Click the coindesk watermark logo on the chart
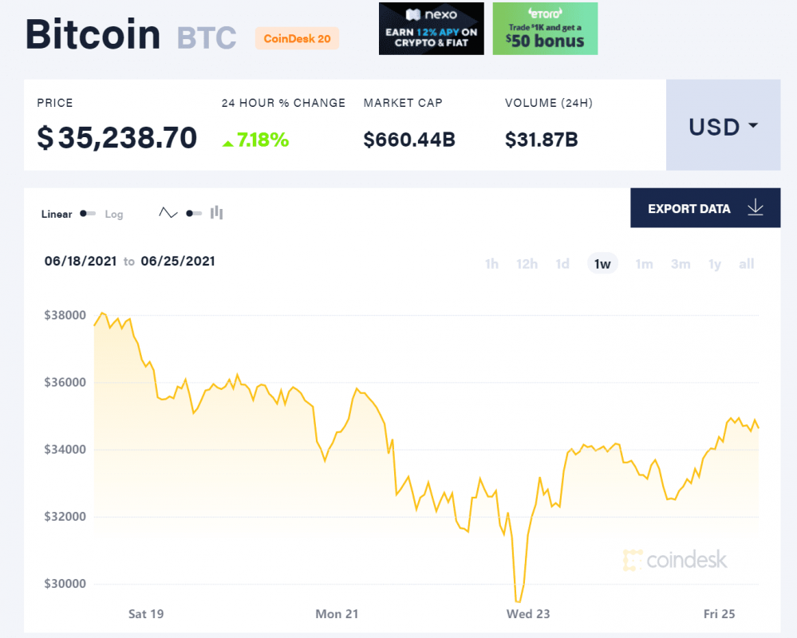 click(x=675, y=561)
